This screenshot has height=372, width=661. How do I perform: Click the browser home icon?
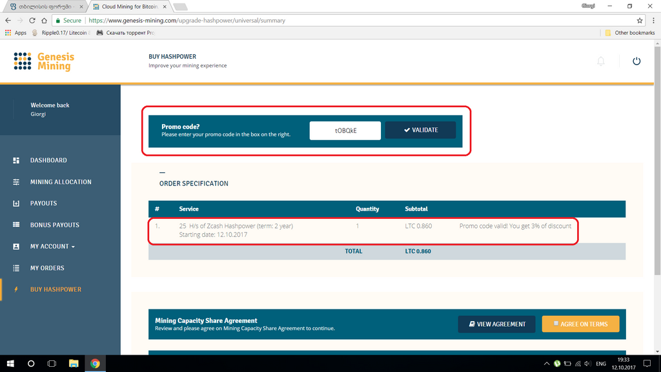(45, 20)
